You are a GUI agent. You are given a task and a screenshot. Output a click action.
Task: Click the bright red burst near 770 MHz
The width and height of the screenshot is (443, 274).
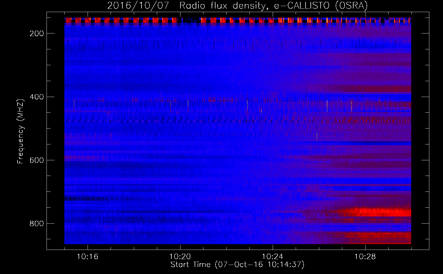tap(376, 212)
